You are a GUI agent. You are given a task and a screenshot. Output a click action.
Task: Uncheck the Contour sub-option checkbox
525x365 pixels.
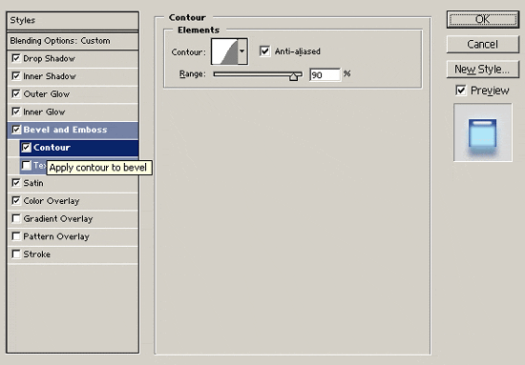(x=26, y=147)
